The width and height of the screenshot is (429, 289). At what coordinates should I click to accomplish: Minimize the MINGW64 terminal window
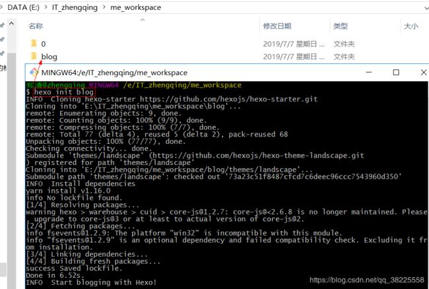point(369,72)
